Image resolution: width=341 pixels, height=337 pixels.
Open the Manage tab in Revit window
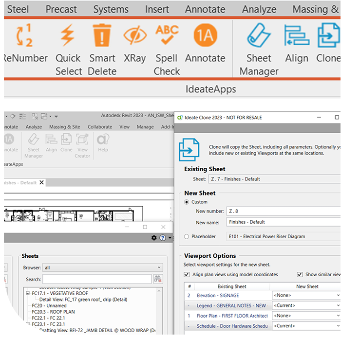pyautogui.click(x=145, y=127)
